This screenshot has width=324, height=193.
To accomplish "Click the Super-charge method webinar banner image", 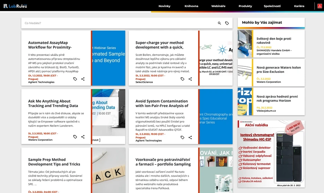I will pos(216,58).
